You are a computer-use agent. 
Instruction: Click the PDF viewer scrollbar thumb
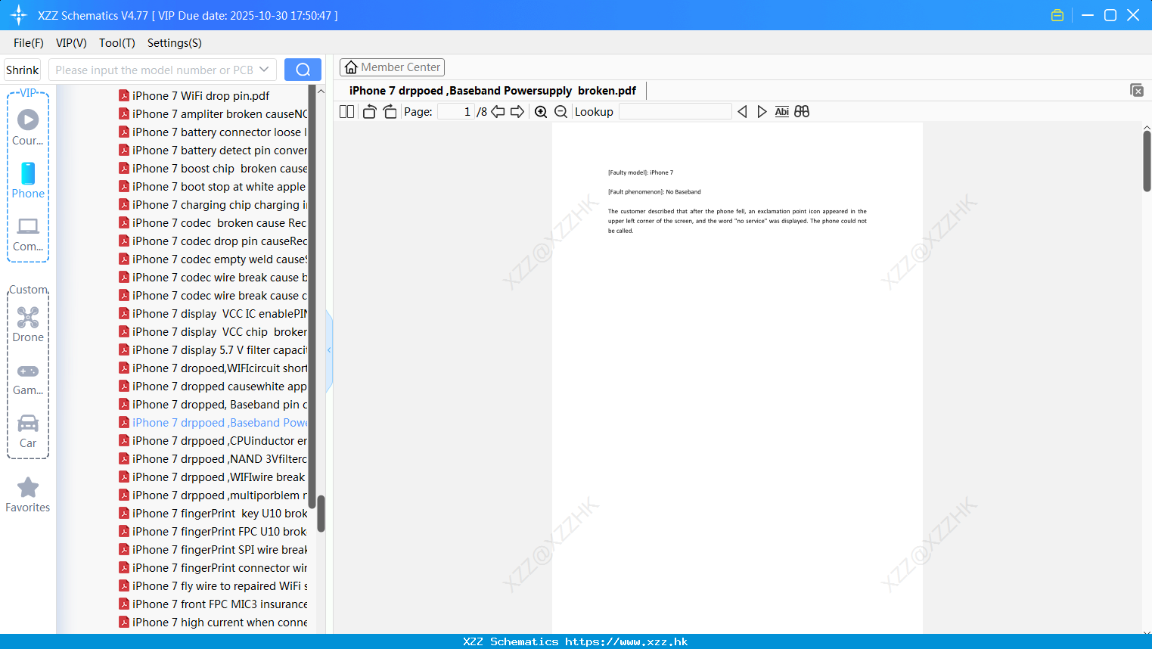[1147, 161]
